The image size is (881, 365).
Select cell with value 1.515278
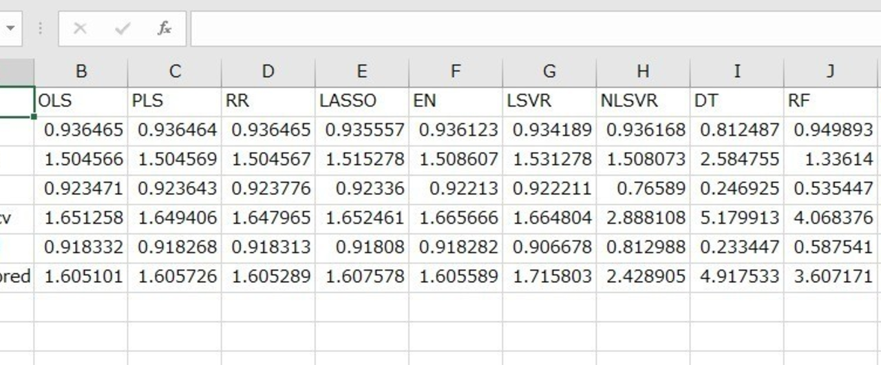(362, 160)
